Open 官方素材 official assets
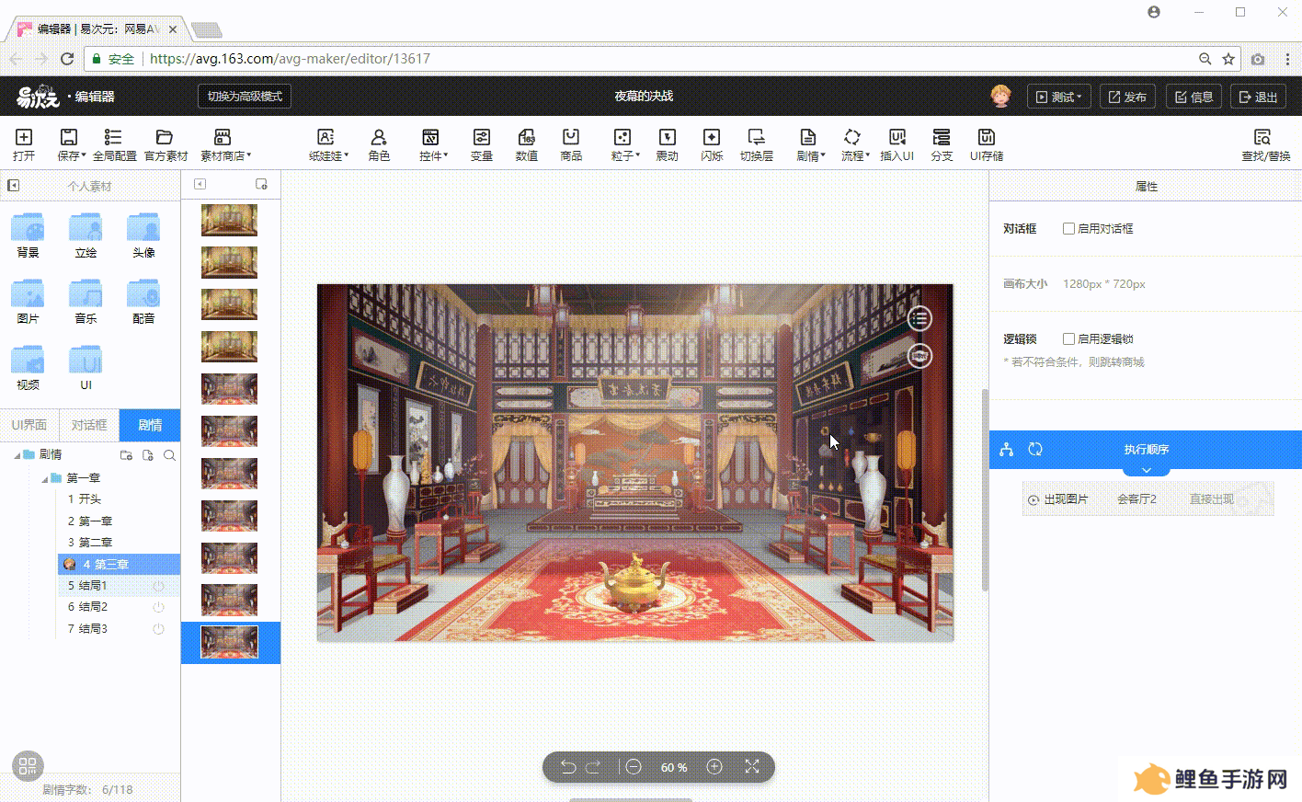Viewport: 1302px width, 802px height. tap(166, 144)
